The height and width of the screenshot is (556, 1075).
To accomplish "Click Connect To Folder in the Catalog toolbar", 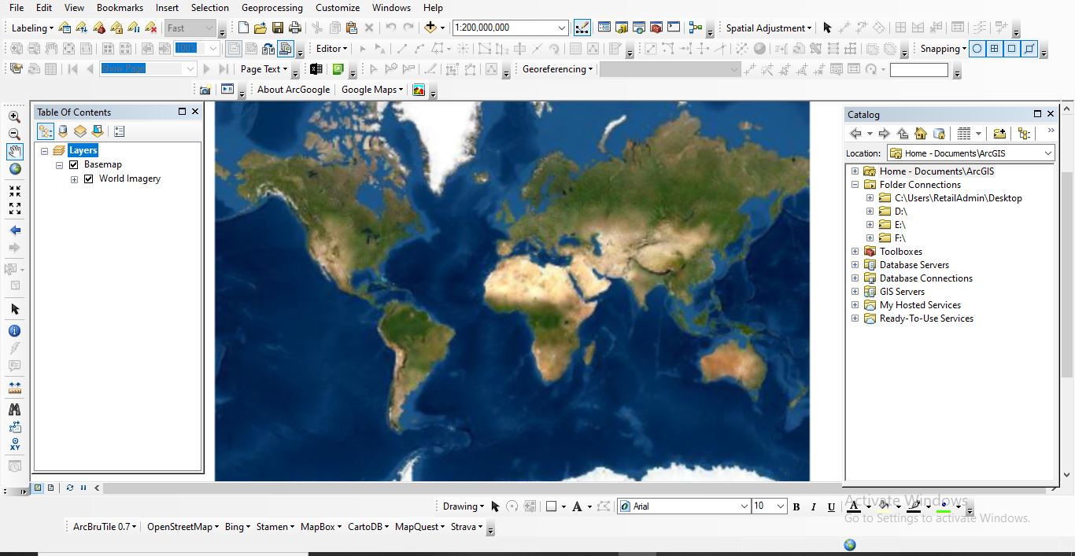I will pos(1001,134).
